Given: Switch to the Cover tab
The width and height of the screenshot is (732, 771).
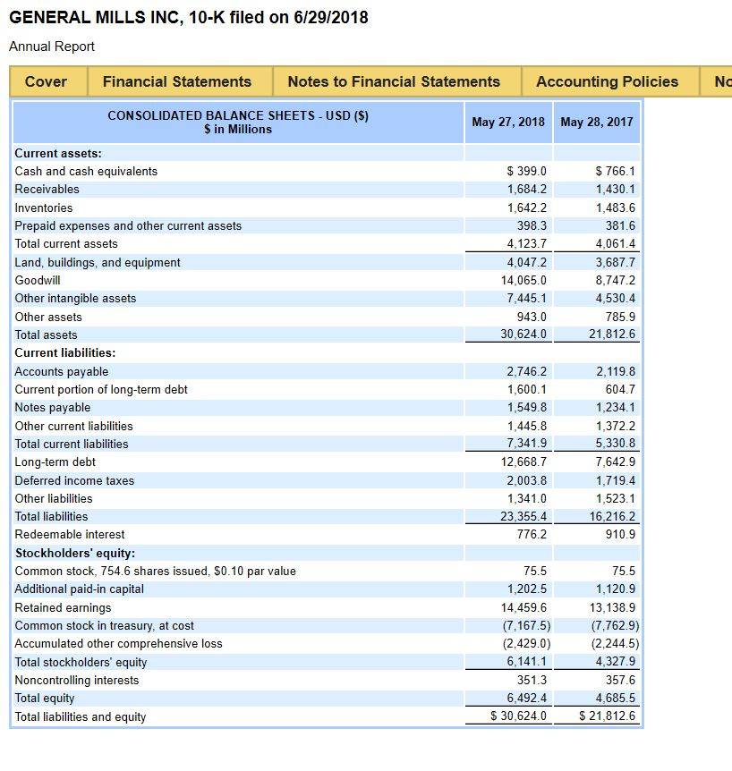Looking at the screenshot, I should [47, 81].
